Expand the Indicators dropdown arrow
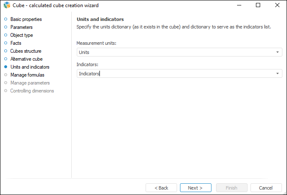Screen dimensions: 287x195 (277, 74)
